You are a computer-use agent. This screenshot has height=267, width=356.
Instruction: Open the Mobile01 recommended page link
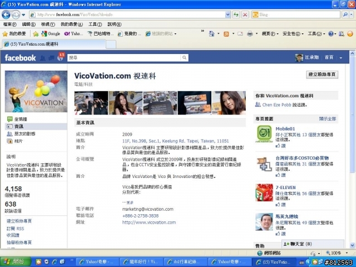click(285, 128)
